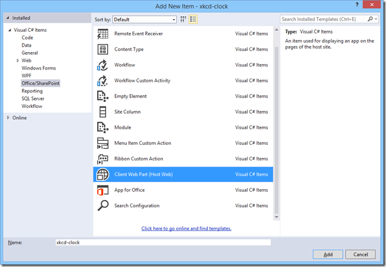The height and width of the screenshot is (267, 386).
Task: Pick the Site Column template icon
Action: pyautogui.click(x=102, y=112)
